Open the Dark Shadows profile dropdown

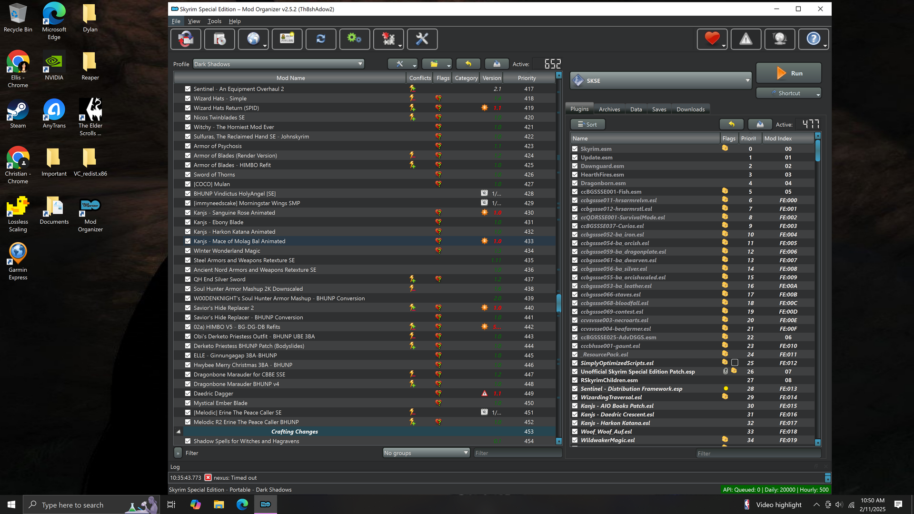pyautogui.click(x=278, y=64)
